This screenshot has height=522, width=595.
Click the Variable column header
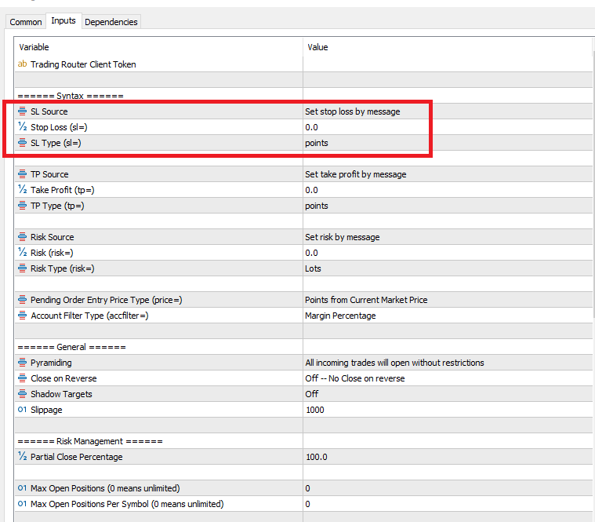(x=158, y=47)
